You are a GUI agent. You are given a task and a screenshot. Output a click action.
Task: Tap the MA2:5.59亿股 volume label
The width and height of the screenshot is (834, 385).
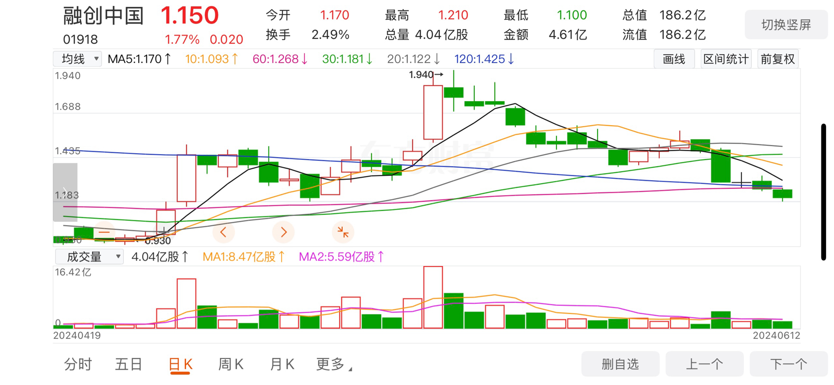pos(342,257)
